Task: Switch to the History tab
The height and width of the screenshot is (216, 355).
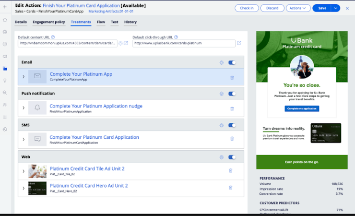Action: coord(130,22)
